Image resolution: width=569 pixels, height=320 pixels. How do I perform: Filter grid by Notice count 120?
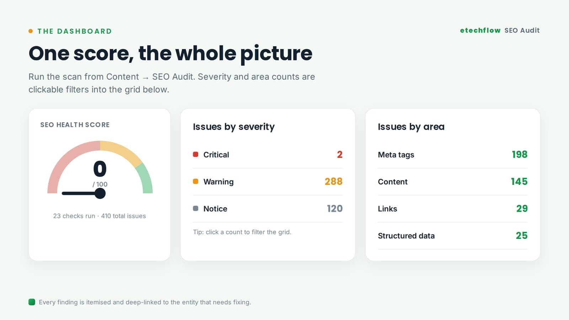click(x=335, y=208)
